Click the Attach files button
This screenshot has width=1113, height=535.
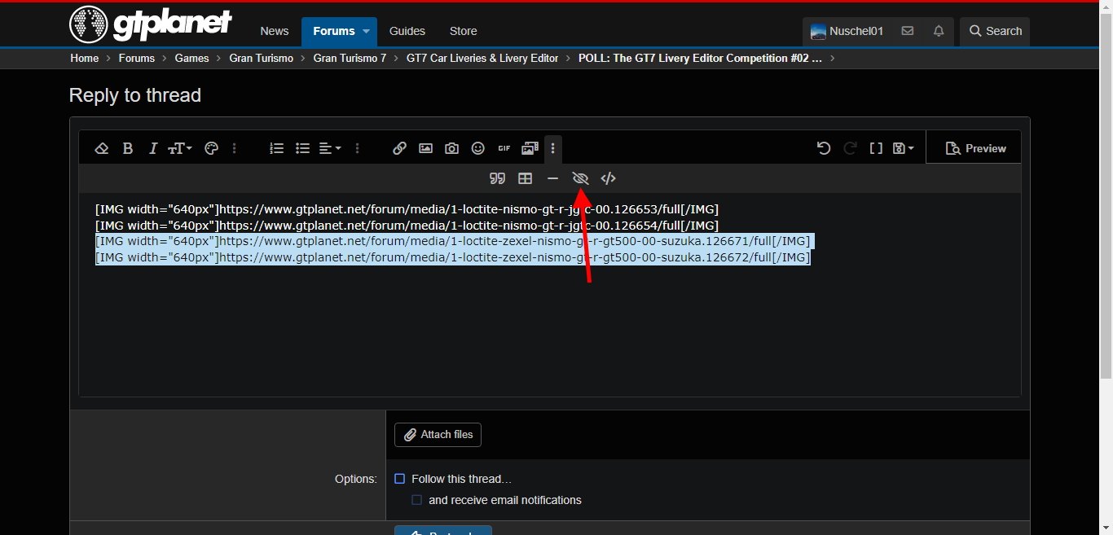click(438, 435)
